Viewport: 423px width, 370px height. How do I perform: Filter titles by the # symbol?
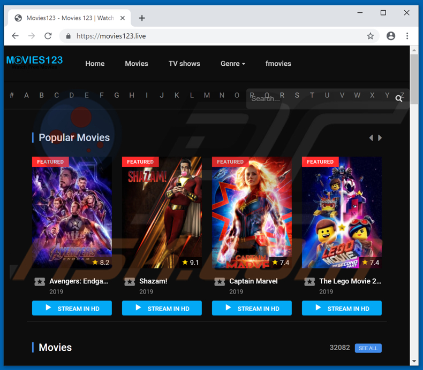click(x=12, y=95)
